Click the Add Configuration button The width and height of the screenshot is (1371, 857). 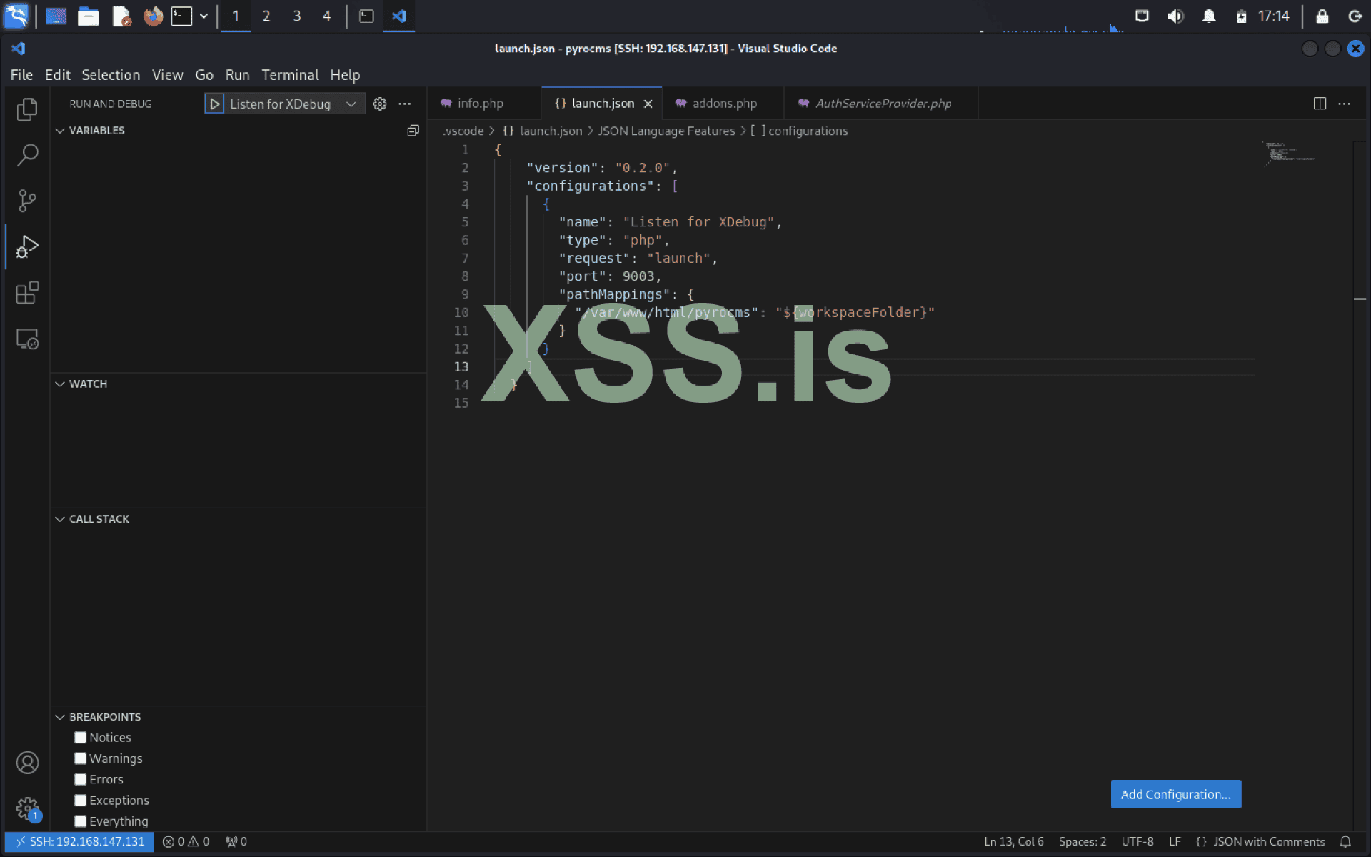pyautogui.click(x=1175, y=794)
